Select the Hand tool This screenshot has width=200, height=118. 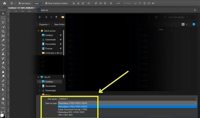point(3,99)
